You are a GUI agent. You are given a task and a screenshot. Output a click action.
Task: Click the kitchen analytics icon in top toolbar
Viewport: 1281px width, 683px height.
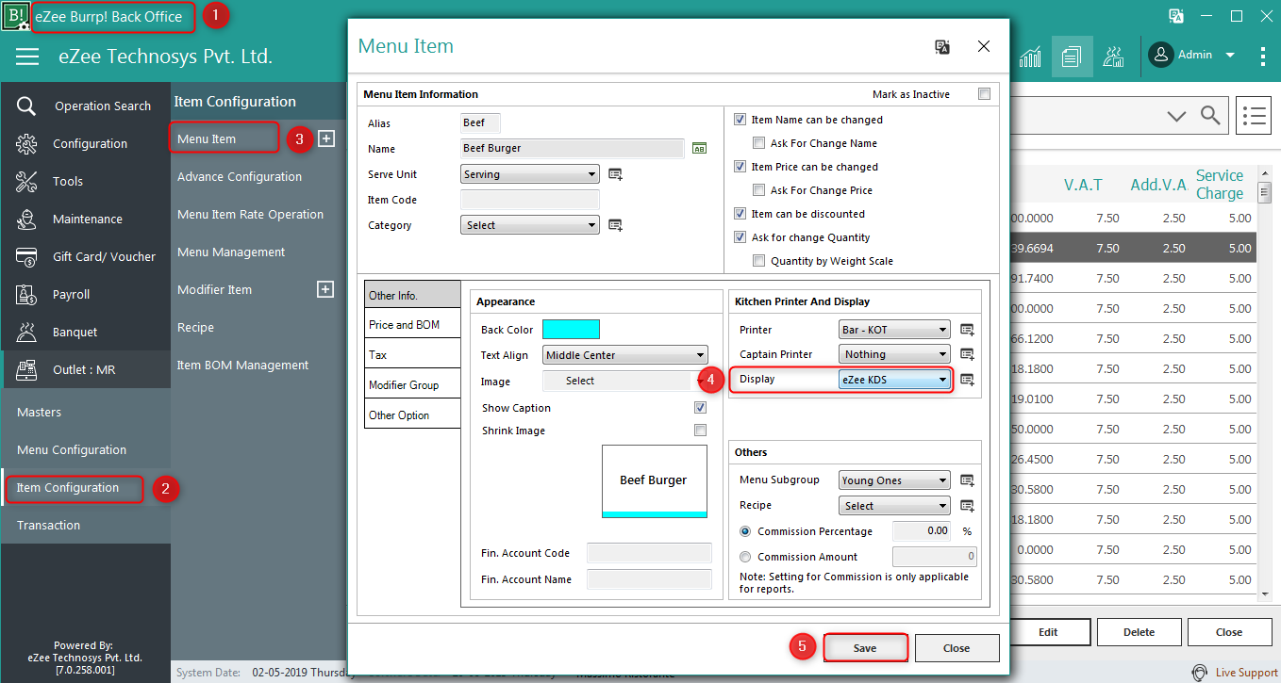click(1113, 57)
